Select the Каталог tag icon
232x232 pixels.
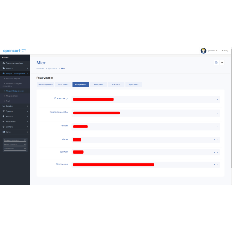pyautogui.click(x=3, y=68)
